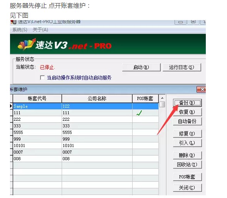Click company name 0007 cell

(97, 152)
